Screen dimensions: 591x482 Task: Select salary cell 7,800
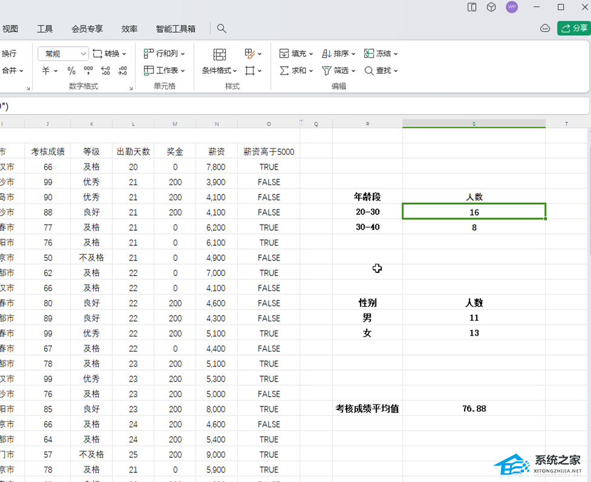coord(217,167)
